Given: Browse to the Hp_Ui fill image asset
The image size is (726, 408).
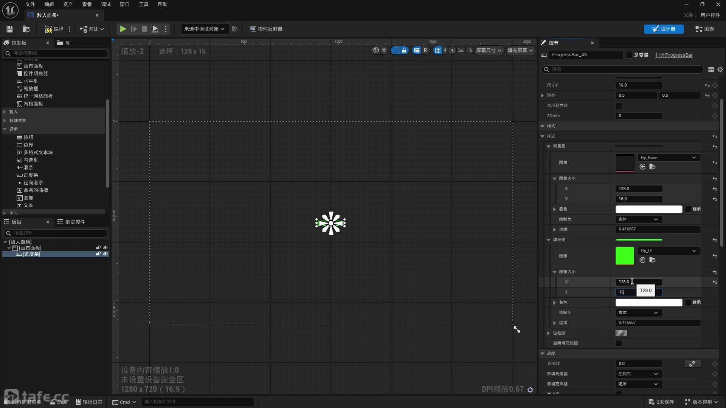Looking at the screenshot, I should click(652, 260).
